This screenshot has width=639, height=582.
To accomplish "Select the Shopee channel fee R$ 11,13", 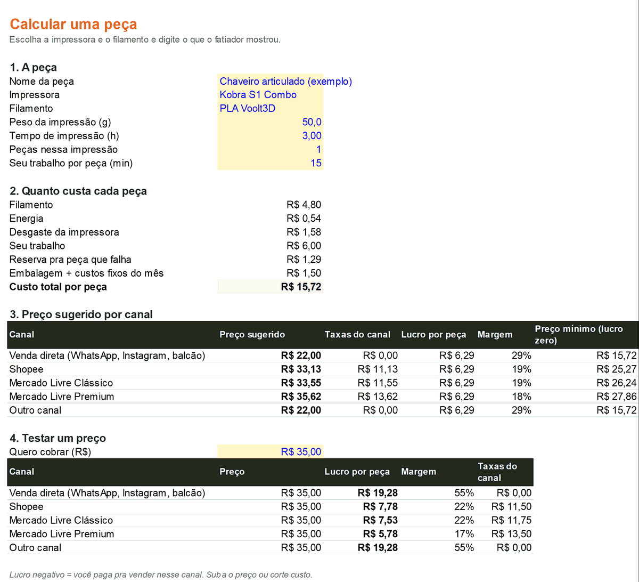I will (378, 369).
